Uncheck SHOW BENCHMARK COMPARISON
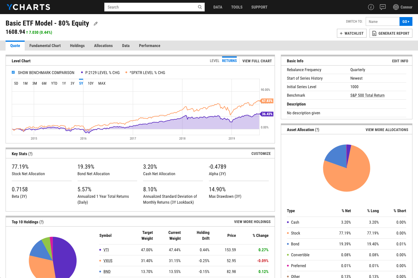Viewport: 418px width, 278px height. pyautogui.click(x=13, y=72)
